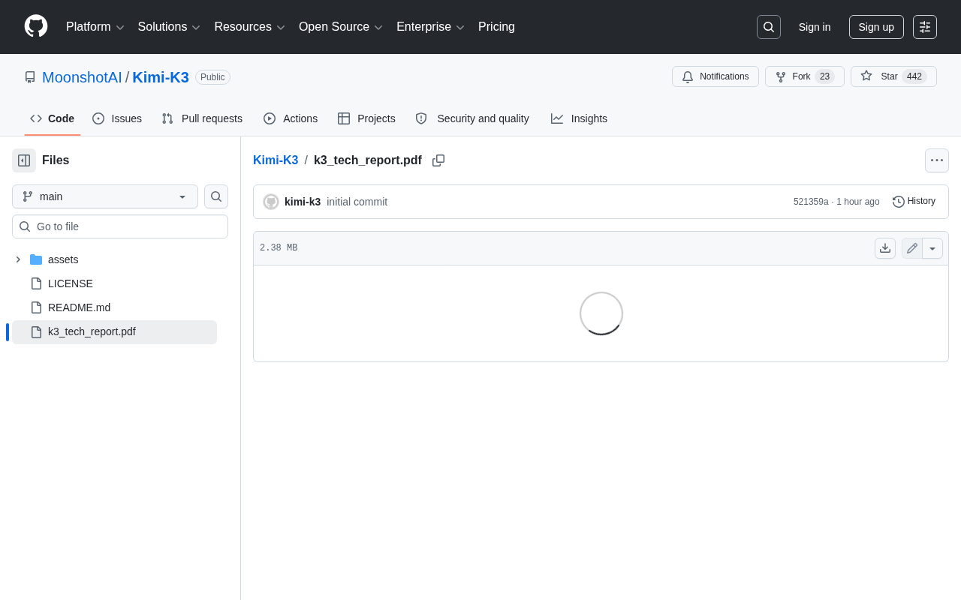The width and height of the screenshot is (961, 600).
Task: Open appearance settings sliders icon
Action: point(925,27)
